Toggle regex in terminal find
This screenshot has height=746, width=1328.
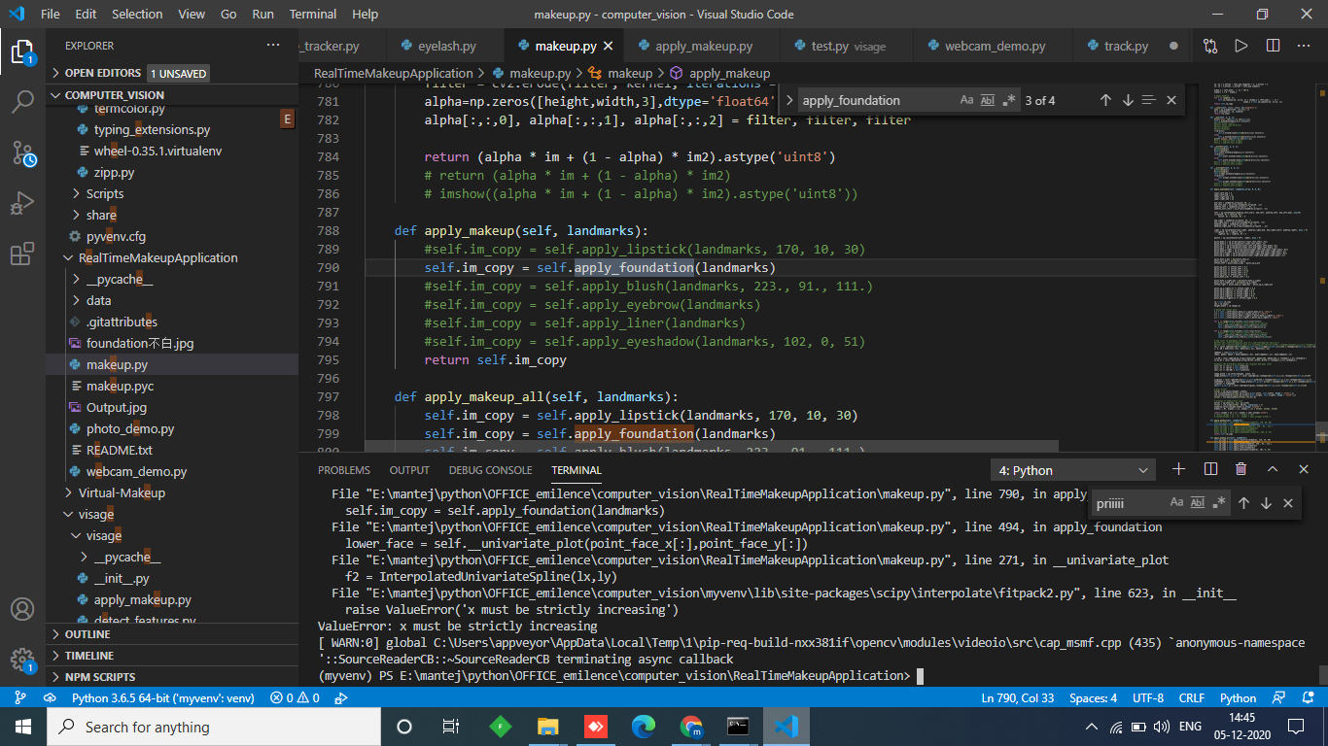tap(1219, 503)
